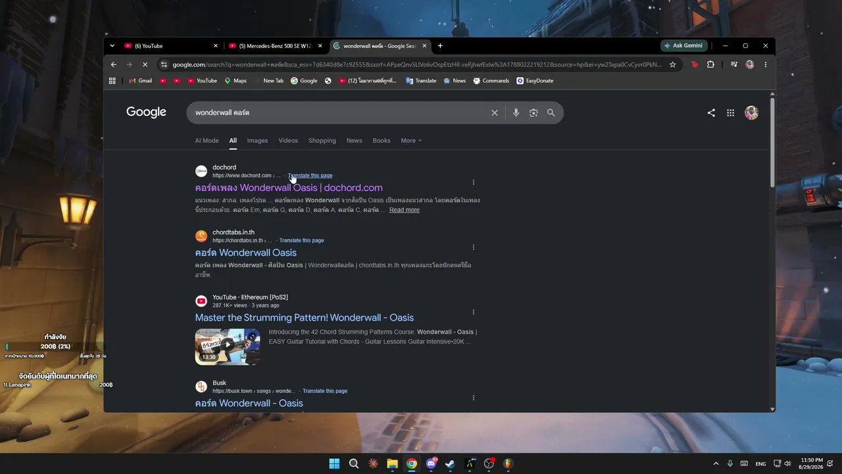This screenshot has height=474, width=842.
Task: Click the Google logo
Action: point(146,112)
